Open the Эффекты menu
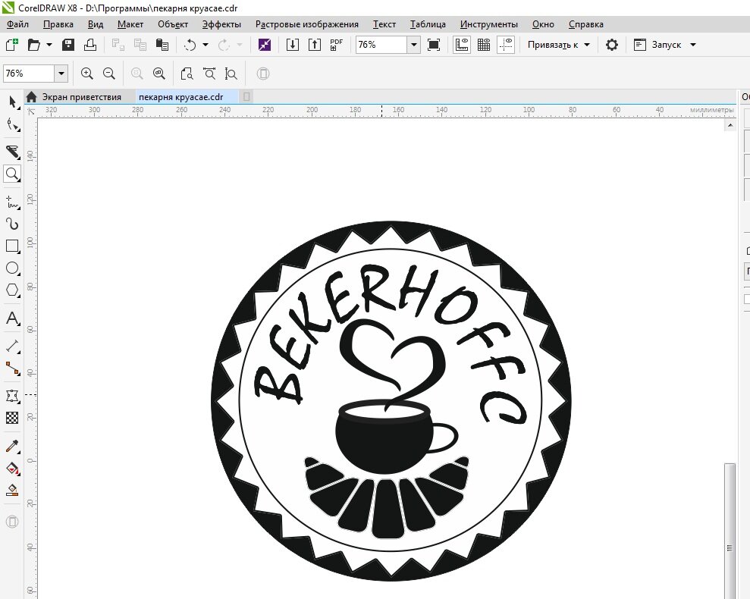Image resolution: width=750 pixels, height=599 pixels. point(221,24)
